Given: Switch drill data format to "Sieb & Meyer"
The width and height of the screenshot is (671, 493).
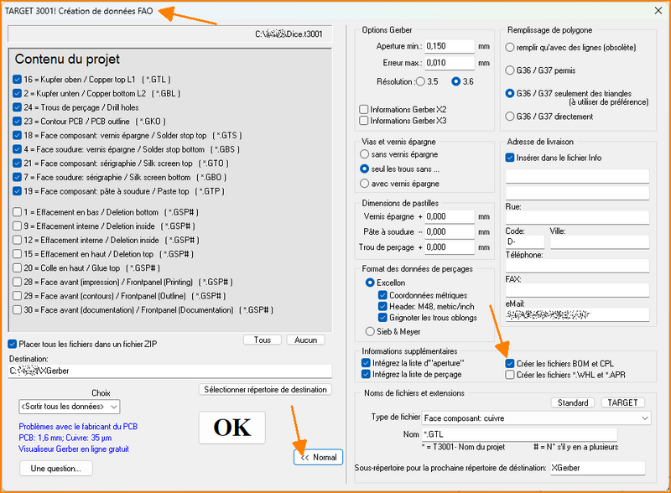Looking at the screenshot, I should (x=372, y=330).
